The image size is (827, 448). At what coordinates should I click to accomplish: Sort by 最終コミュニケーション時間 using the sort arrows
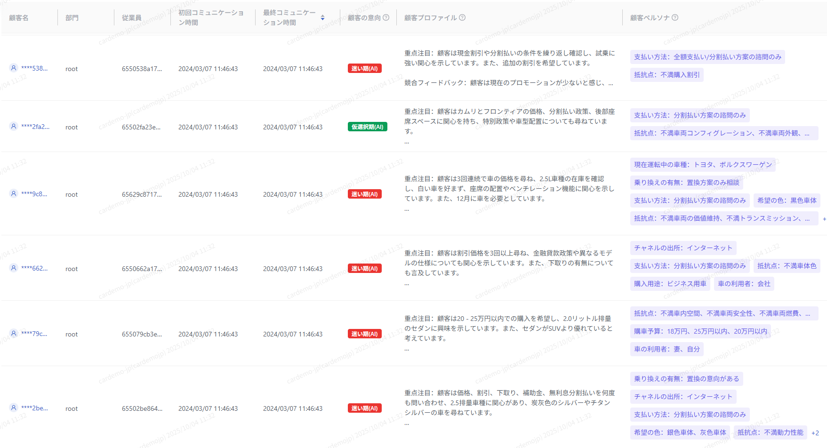322,17
